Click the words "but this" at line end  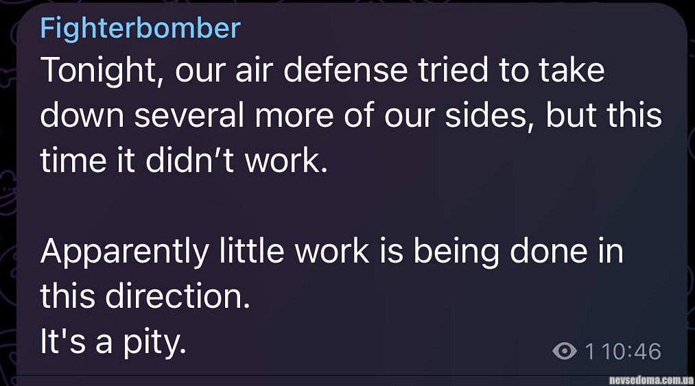[x=604, y=116]
